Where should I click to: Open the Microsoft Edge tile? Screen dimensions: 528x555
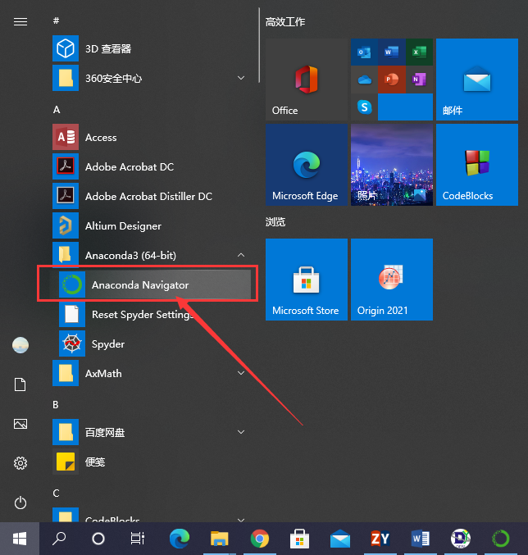click(307, 165)
